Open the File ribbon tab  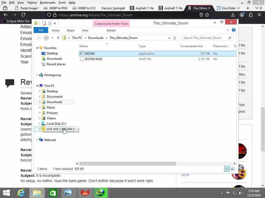[x=41, y=30]
